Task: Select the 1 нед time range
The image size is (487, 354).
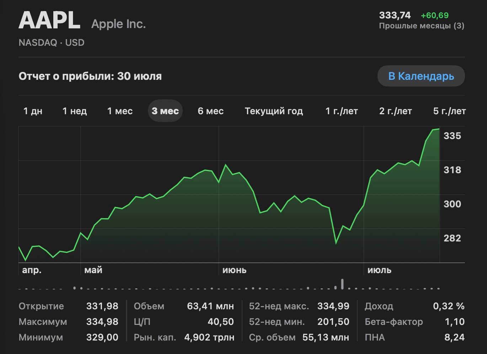Action: pos(75,111)
